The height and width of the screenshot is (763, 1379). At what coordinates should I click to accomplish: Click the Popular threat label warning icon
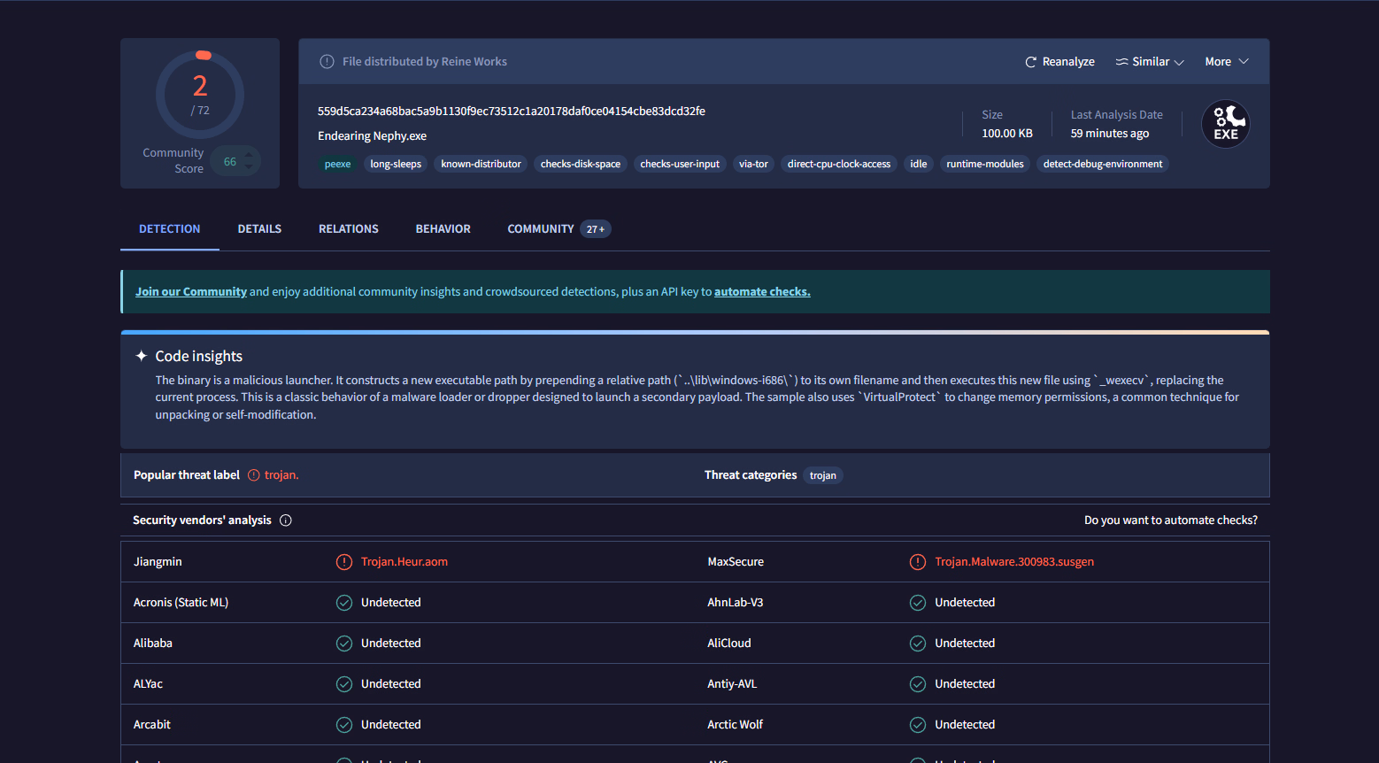point(254,475)
